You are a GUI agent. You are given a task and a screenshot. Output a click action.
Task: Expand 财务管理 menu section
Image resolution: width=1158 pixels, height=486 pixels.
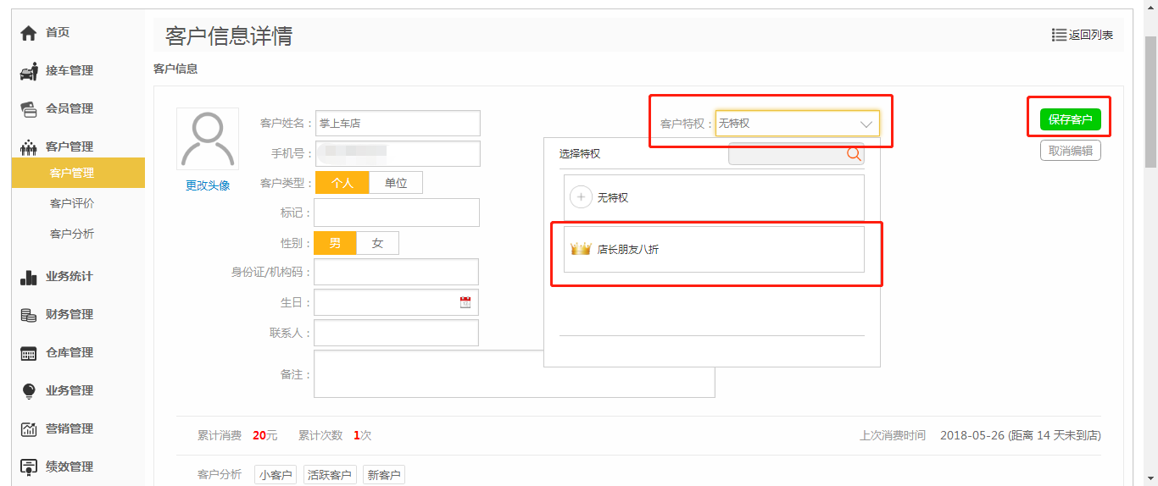(x=70, y=315)
